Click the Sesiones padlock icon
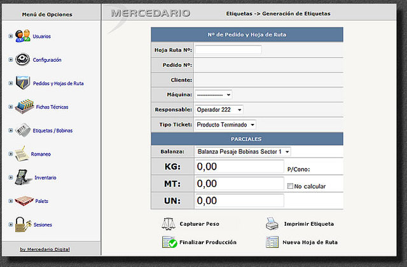Screen dimensions: 407x267 tap(23, 224)
